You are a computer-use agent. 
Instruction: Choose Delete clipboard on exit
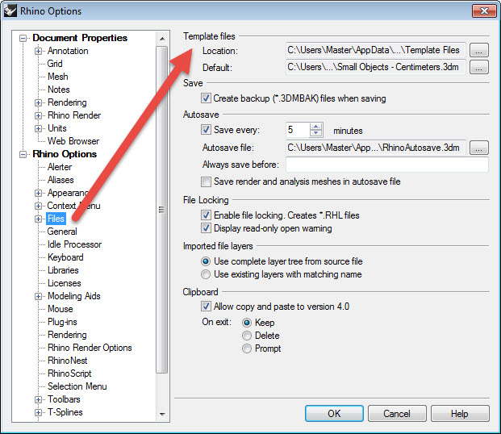[x=247, y=336]
